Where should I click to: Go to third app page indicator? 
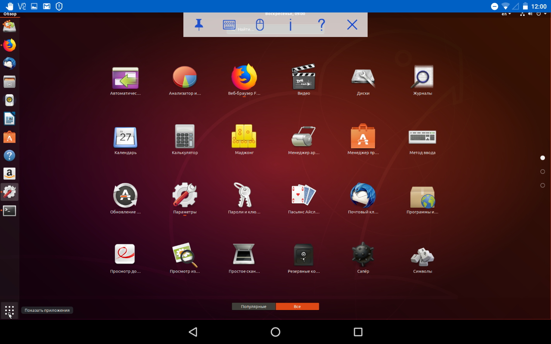[542, 185]
